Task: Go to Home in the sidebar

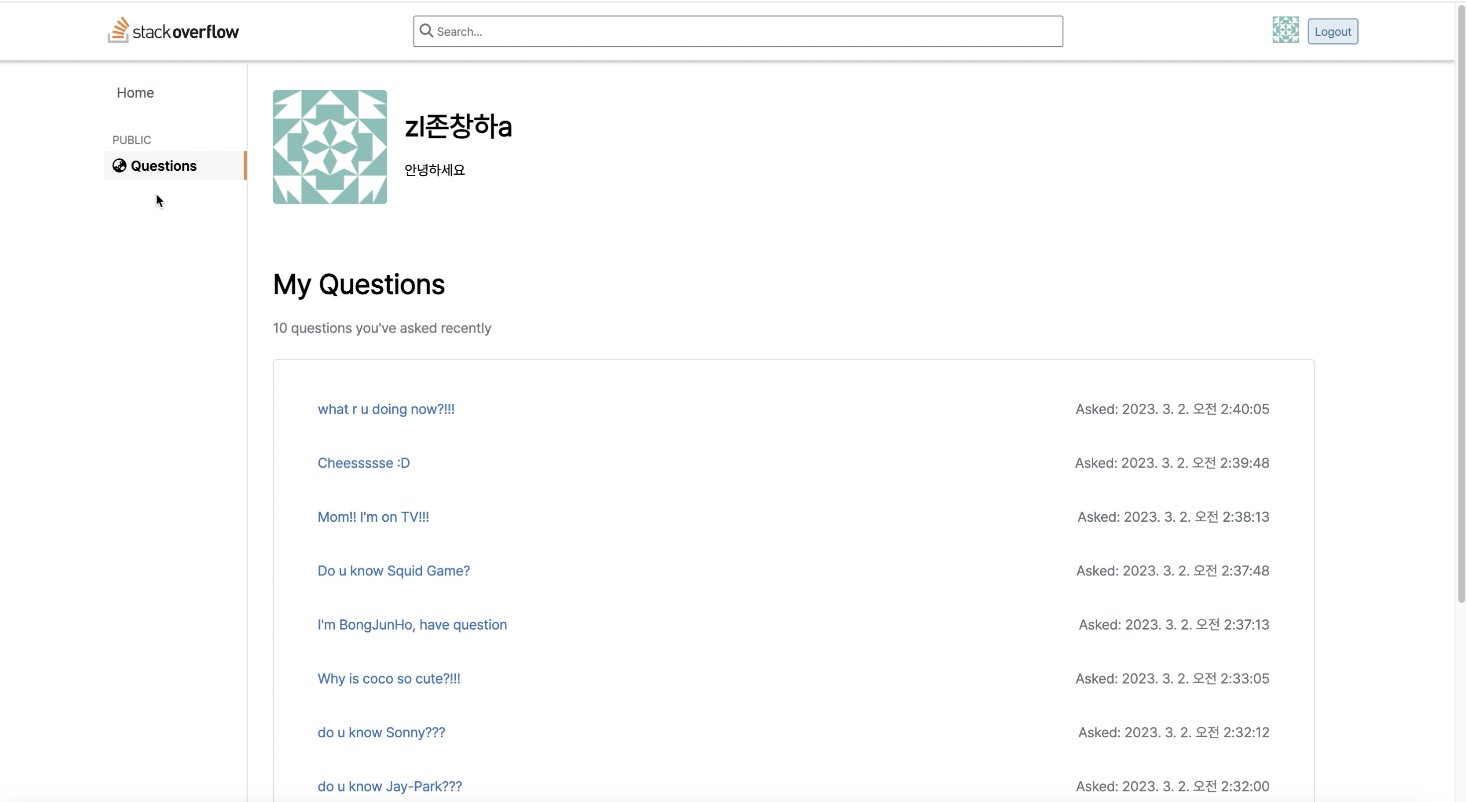Action: 135,93
